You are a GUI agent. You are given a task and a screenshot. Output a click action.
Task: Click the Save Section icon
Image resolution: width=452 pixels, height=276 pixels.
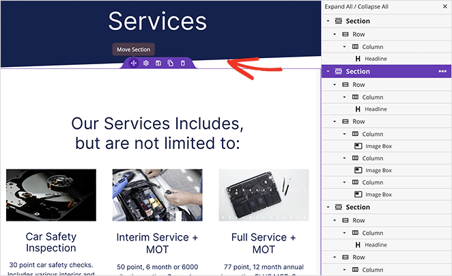(x=158, y=63)
